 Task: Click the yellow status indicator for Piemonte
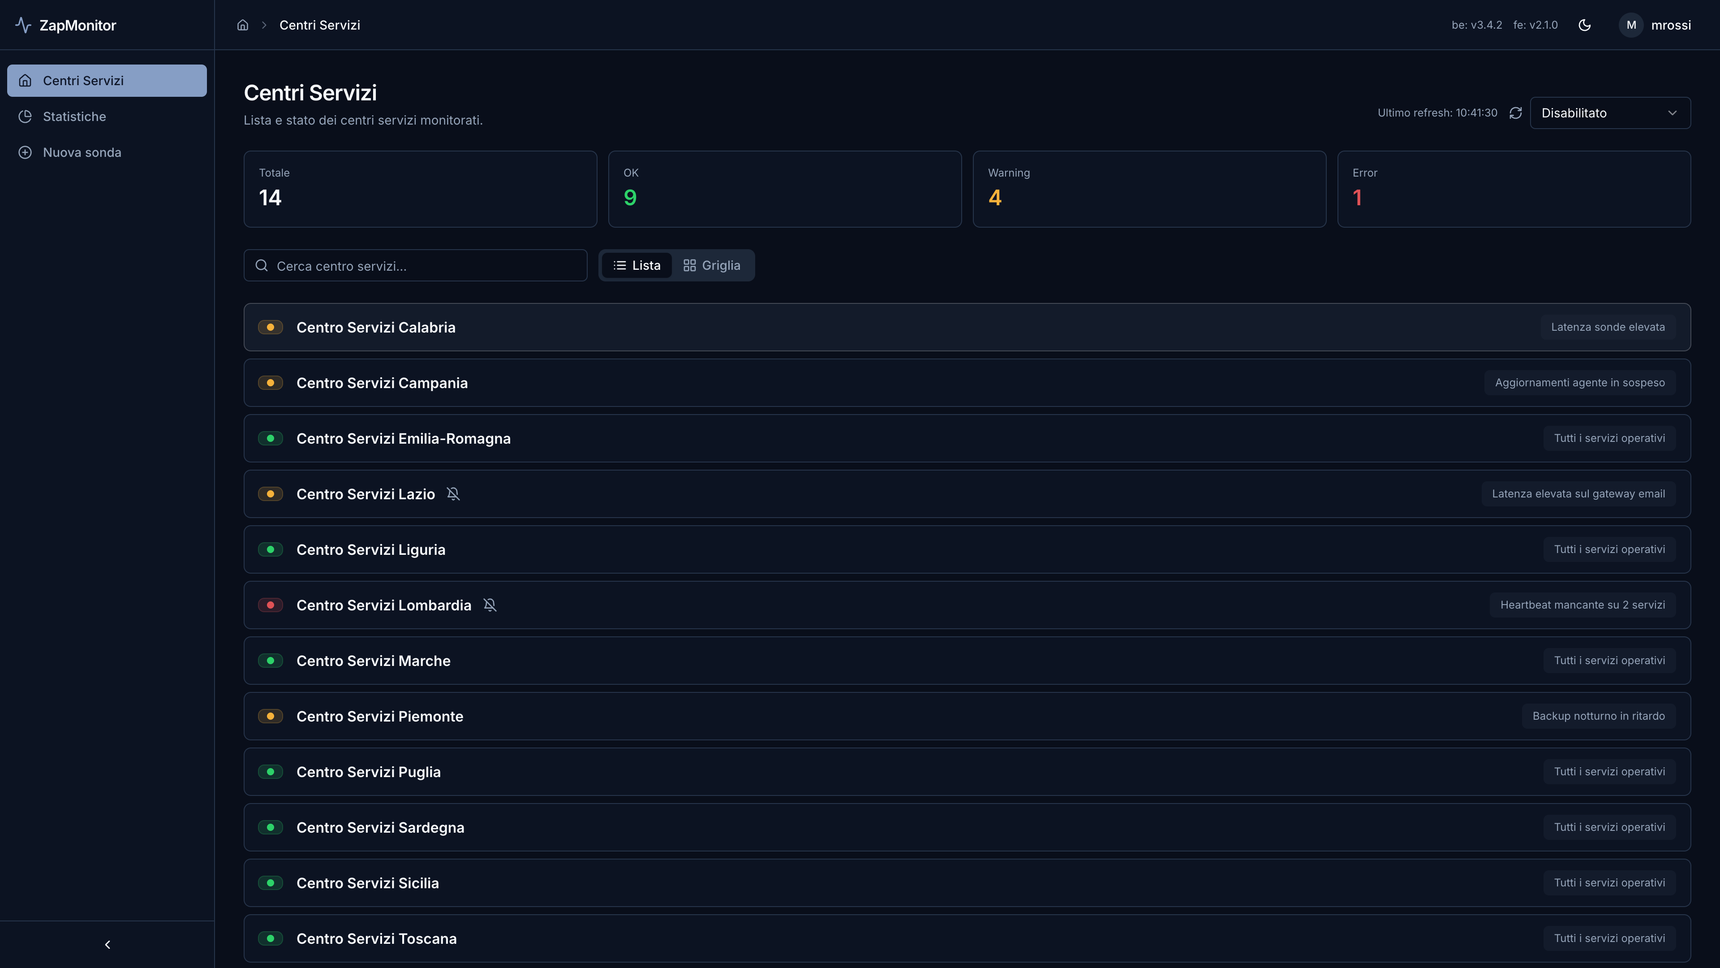point(271,716)
